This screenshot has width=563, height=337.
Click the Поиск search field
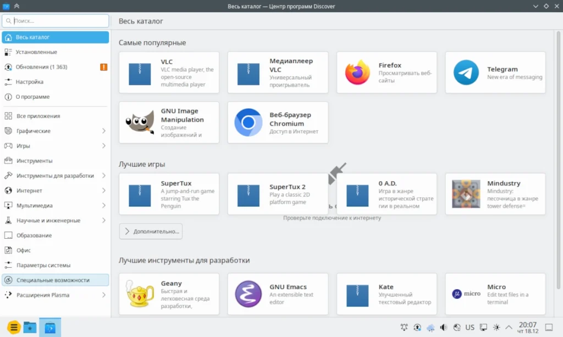point(56,21)
